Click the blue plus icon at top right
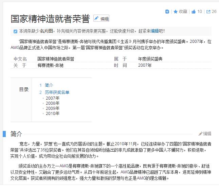 (167, 12)
